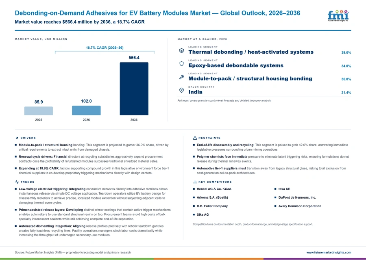Click the MARKET AT A GLANCE, 2026 label
This screenshot has width=366, height=260.
[x=202, y=39]
